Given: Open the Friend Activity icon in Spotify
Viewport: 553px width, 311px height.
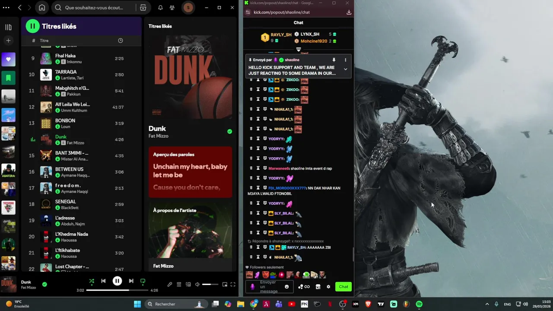Looking at the screenshot, I should 172,7.
